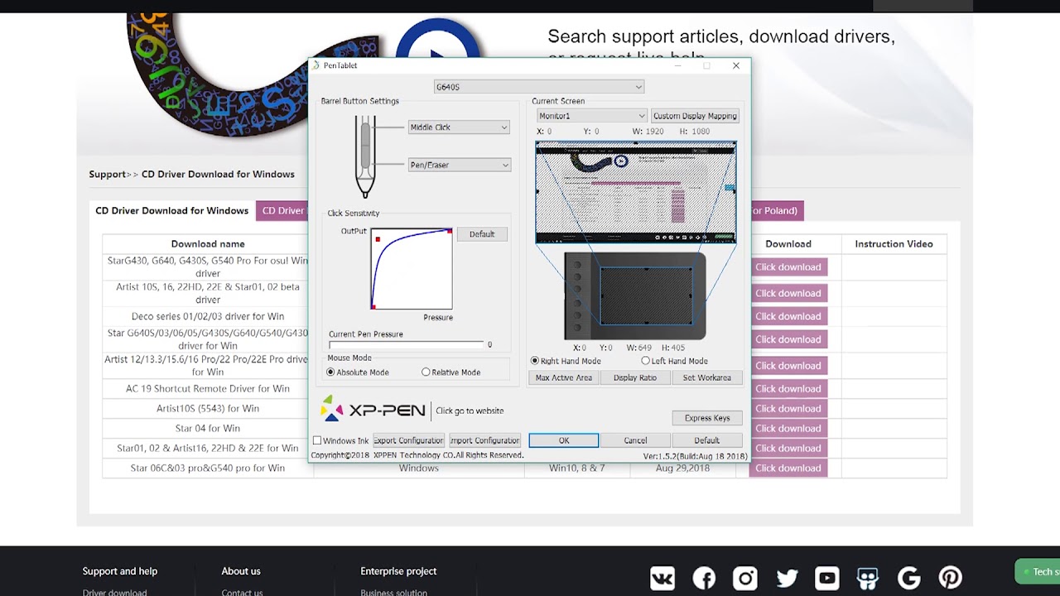This screenshot has height=596, width=1060.
Task: Click Support breadcrumb link on webpage
Action: pyautogui.click(x=108, y=174)
